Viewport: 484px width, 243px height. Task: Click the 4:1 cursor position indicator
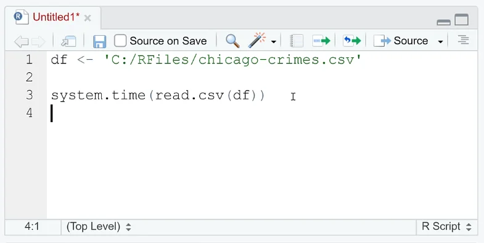(x=32, y=226)
